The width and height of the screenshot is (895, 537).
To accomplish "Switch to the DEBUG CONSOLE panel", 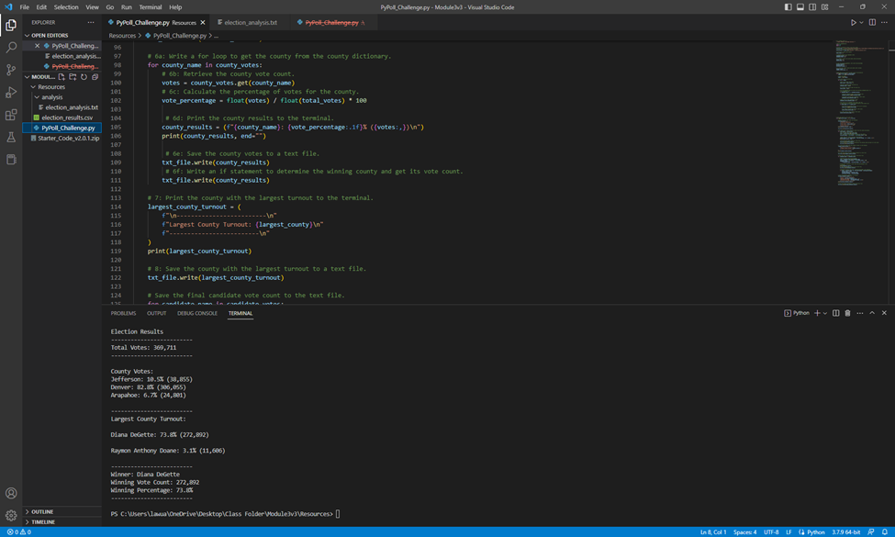I will (x=197, y=313).
